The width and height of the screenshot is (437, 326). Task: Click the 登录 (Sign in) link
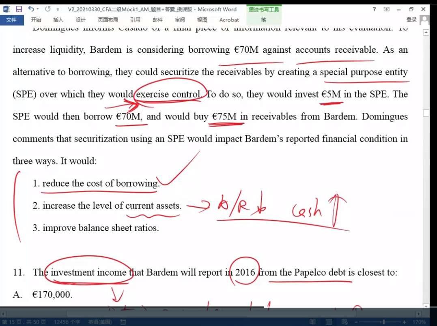(x=411, y=19)
